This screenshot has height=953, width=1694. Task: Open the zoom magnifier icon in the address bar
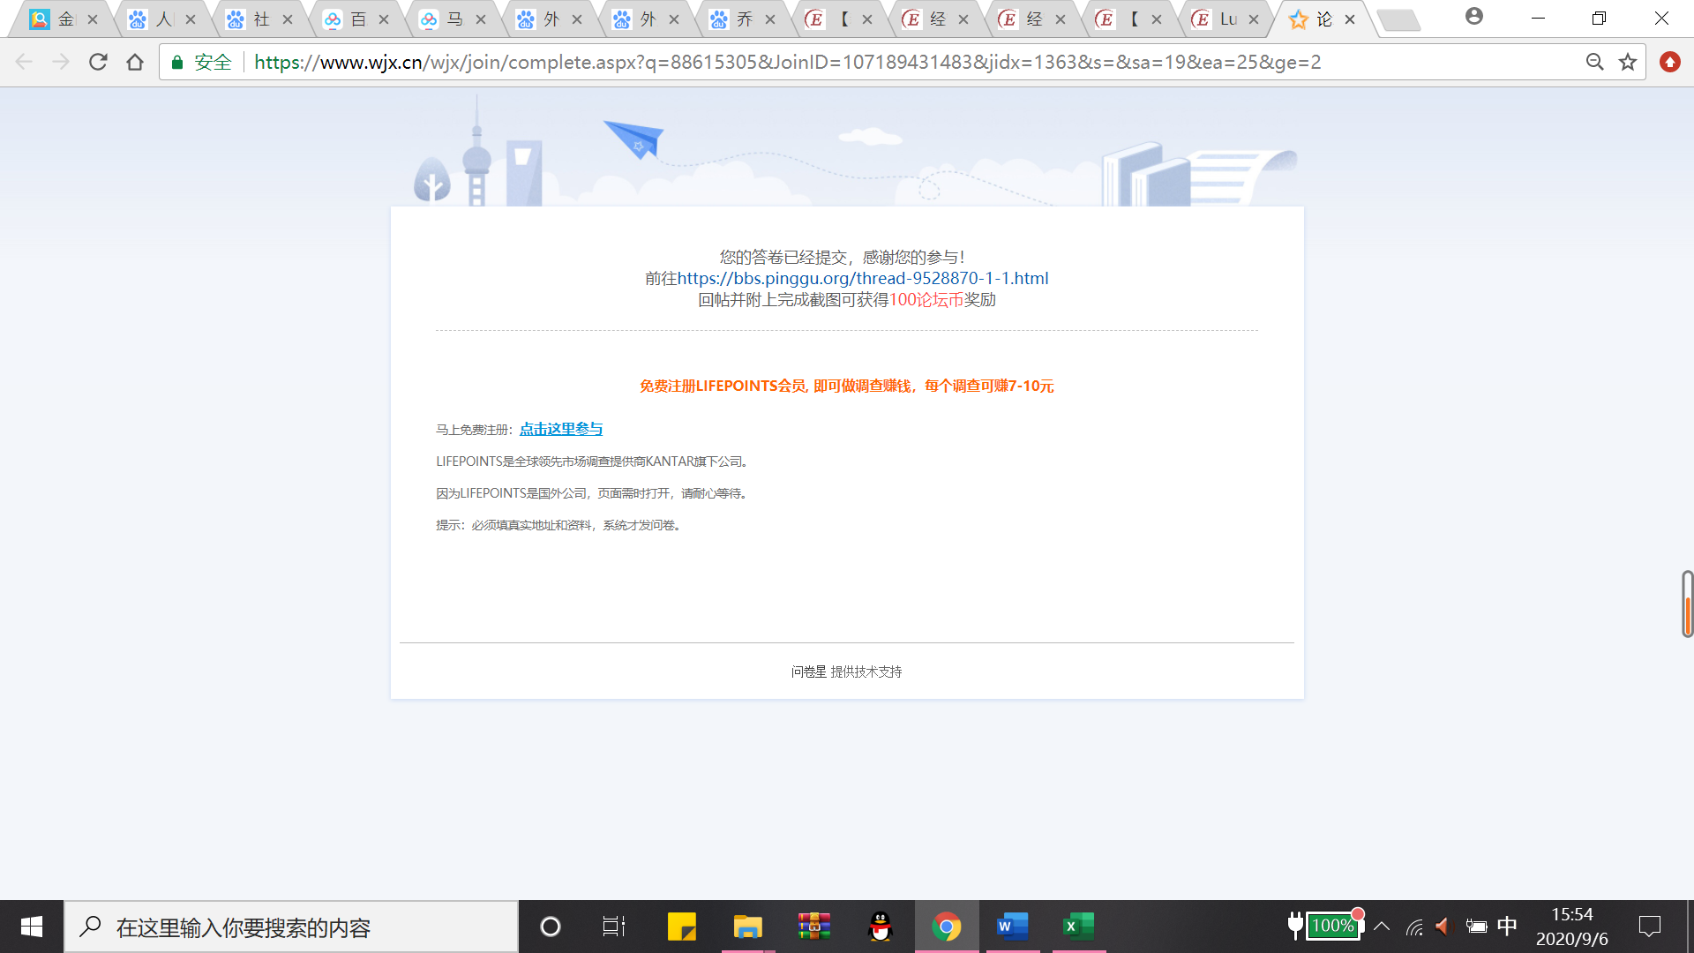pyautogui.click(x=1594, y=62)
